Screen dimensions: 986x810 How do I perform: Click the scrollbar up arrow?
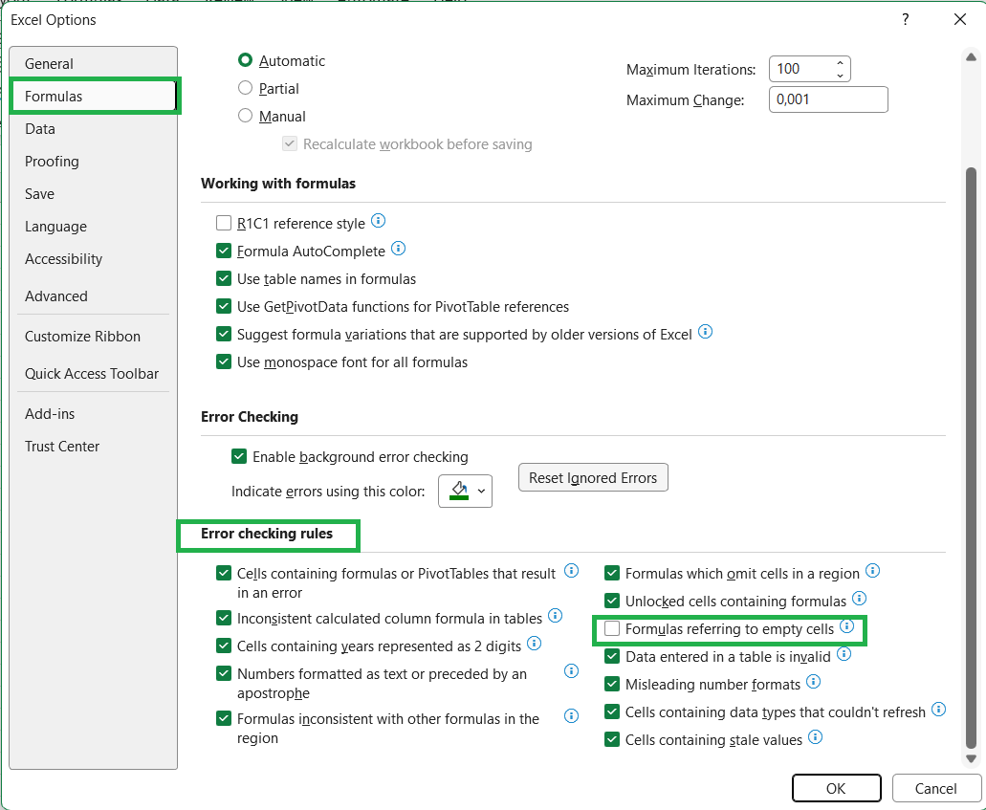pos(971,57)
